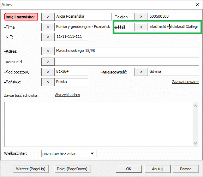Click the arrow button next to Adres c.d. field
This screenshot has width=203, height=177.
pyautogui.click(x=48, y=61)
